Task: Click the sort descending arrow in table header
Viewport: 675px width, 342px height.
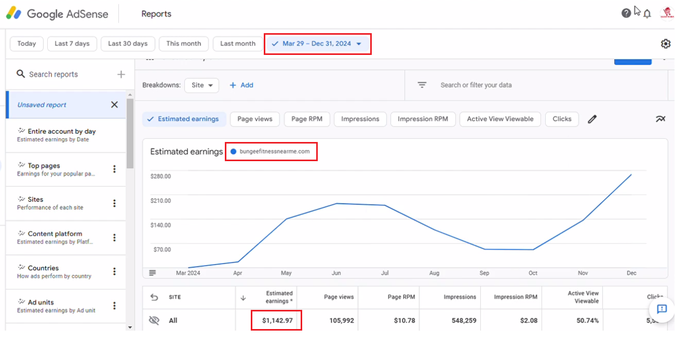Action: pos(242,297)
